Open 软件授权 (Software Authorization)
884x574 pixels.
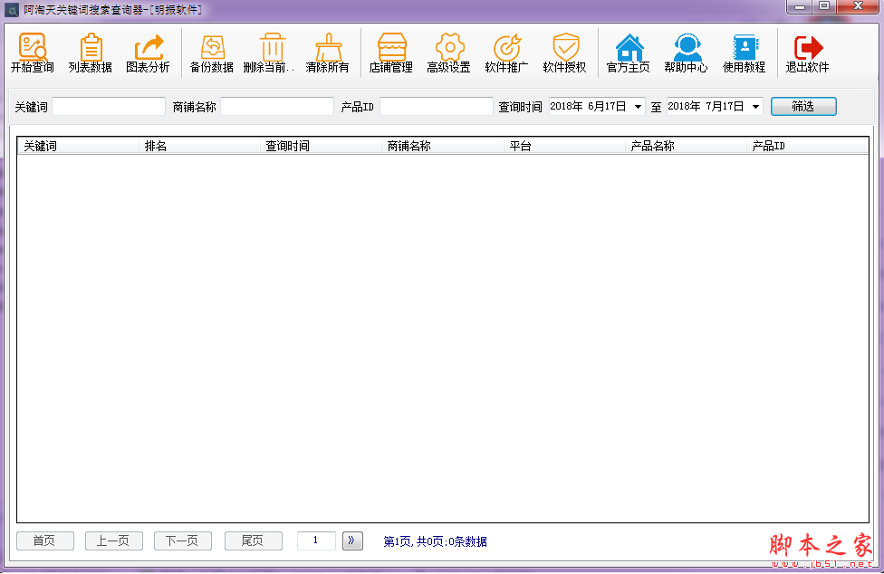(x=565, y=53)
